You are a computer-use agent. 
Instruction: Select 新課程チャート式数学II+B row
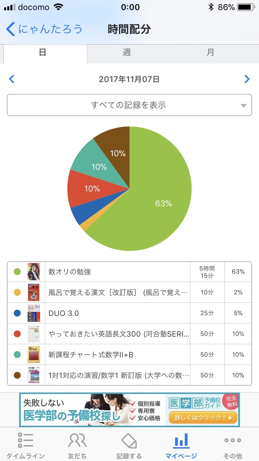pyautogui.click(x=129, y=355)
